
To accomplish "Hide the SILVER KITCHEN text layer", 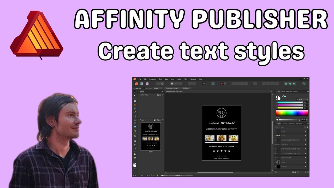I will [x=305, y=158].
